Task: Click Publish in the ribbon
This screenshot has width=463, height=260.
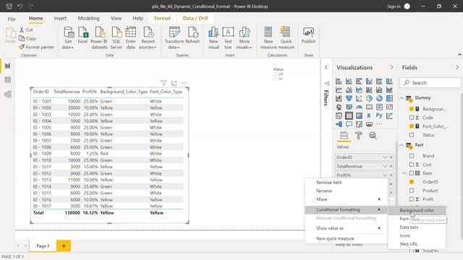Action: (309, 35)
